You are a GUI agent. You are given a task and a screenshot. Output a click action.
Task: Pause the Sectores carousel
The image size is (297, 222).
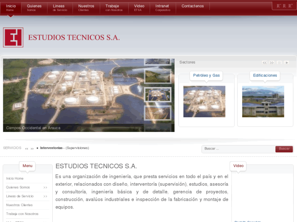(279, 63)
